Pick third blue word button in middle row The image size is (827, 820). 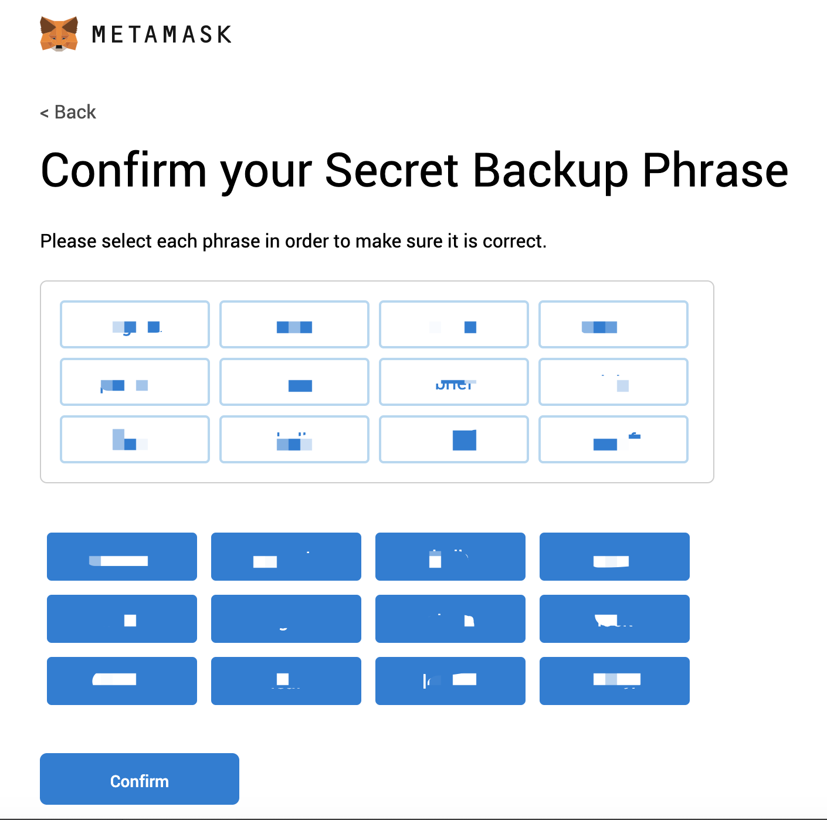coord(450,619)
